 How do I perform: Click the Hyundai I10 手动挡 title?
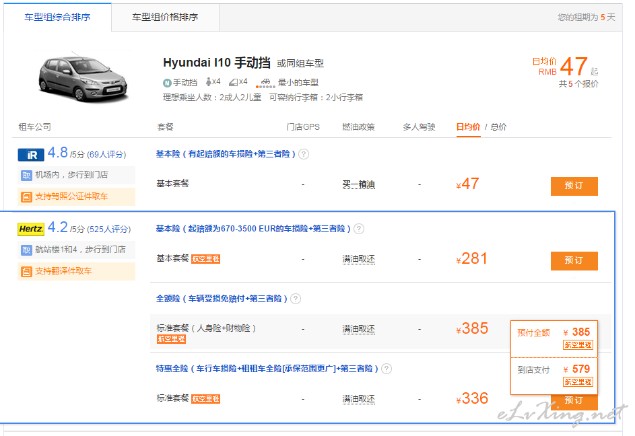(217, 63)
